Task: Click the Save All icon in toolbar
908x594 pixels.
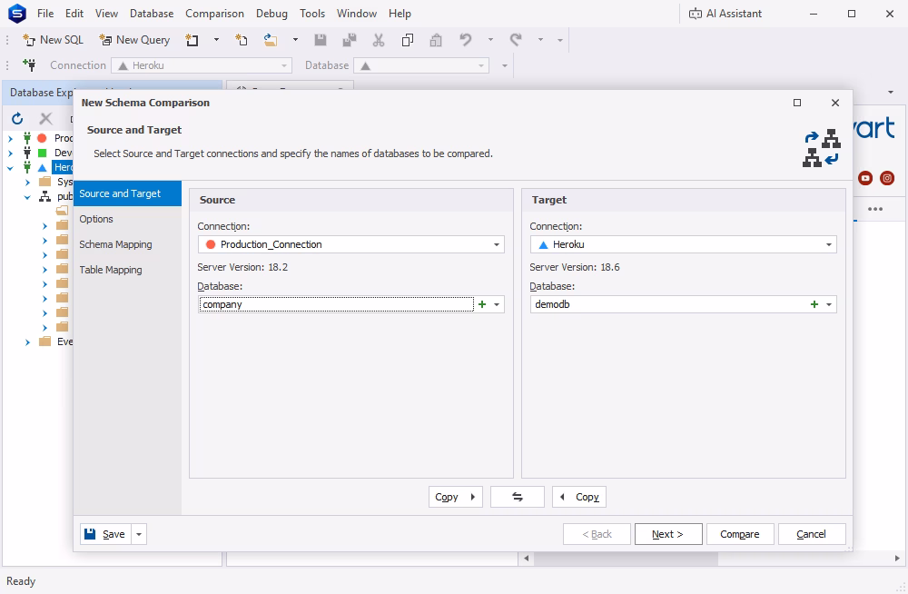Action: tap(350, 40)
